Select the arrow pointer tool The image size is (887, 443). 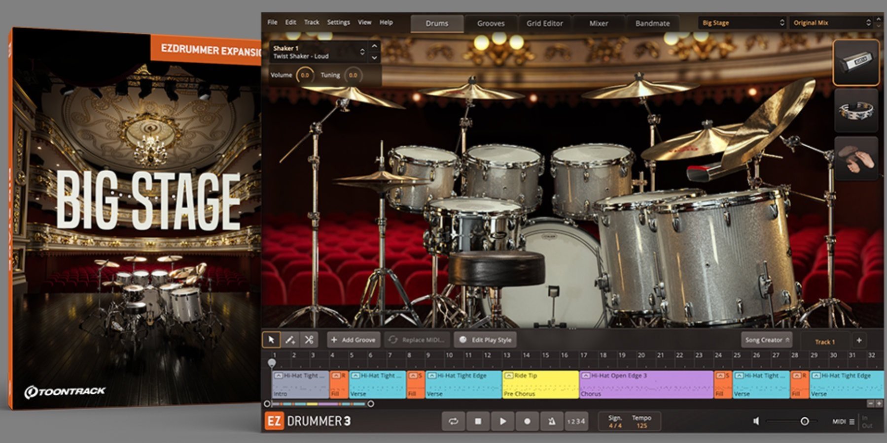point(271,340)
